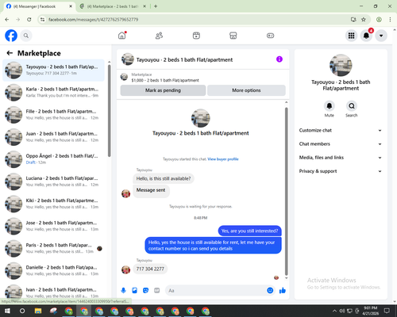Open the Facebook search magnifier

point(26,36)
